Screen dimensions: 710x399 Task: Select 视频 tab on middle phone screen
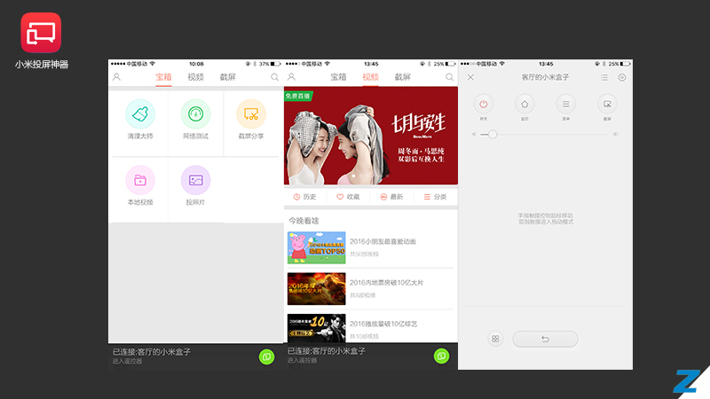(x=370, y=77)
